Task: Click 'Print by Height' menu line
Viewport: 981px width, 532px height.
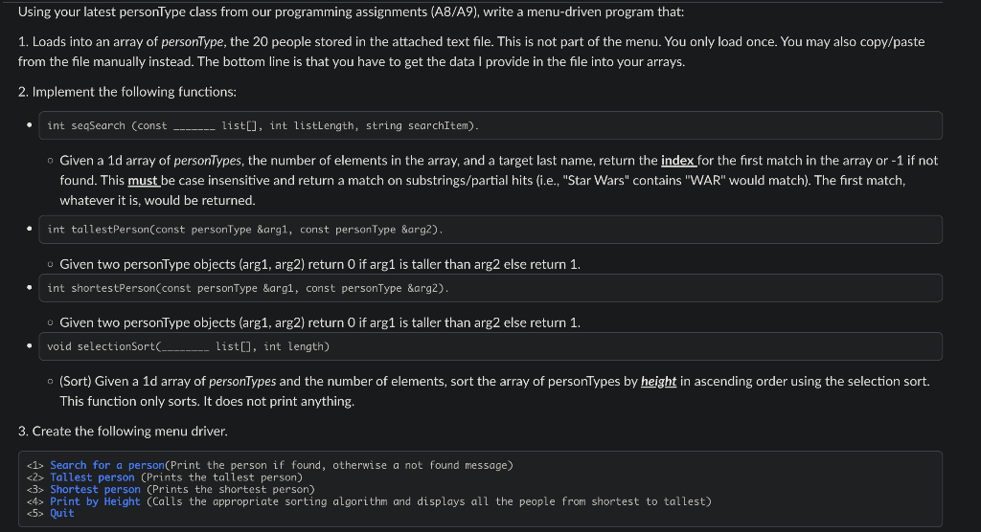Action: coord(369,501)
